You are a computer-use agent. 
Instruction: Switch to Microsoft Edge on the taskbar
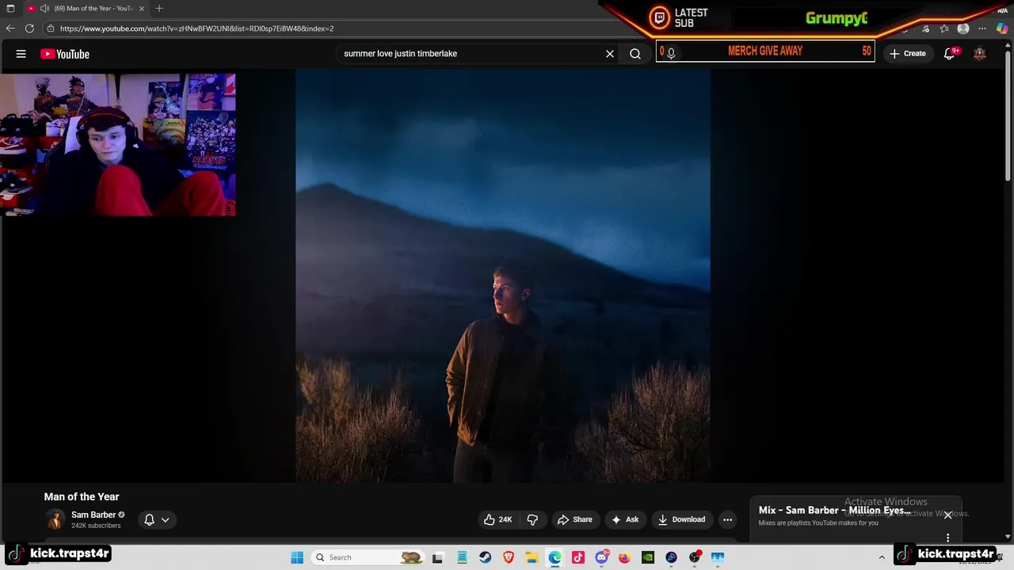[555, 557]
